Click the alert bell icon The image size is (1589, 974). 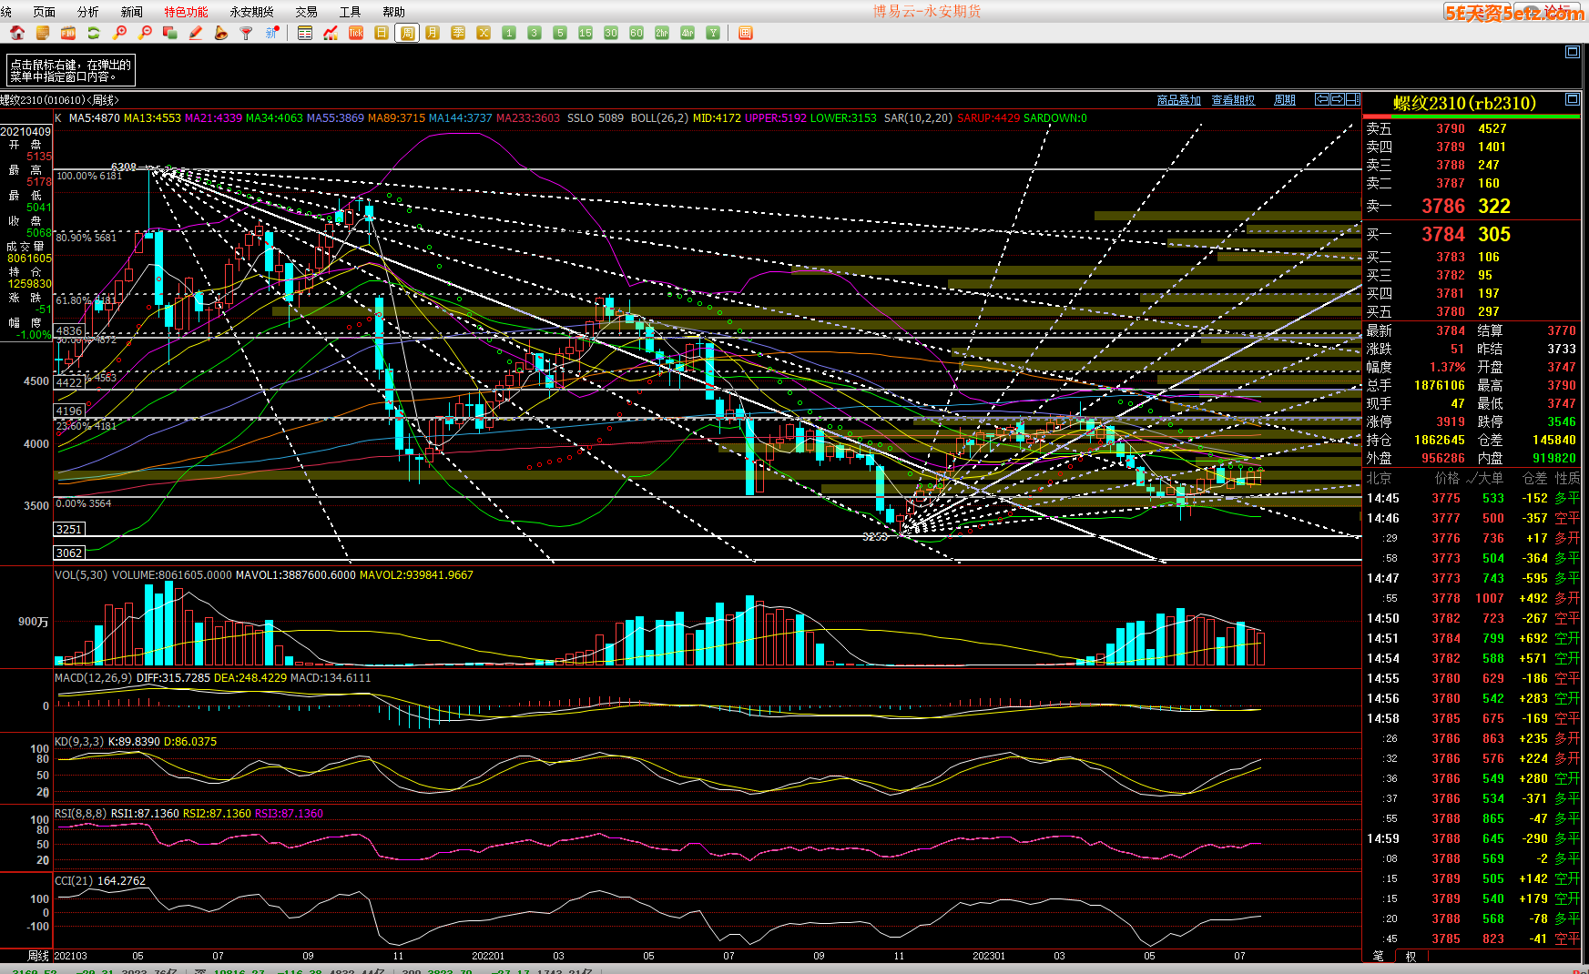[x=220, y=33]
